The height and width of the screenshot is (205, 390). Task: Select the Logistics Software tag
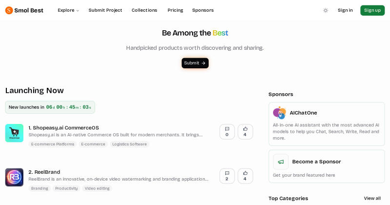[129, 144]
